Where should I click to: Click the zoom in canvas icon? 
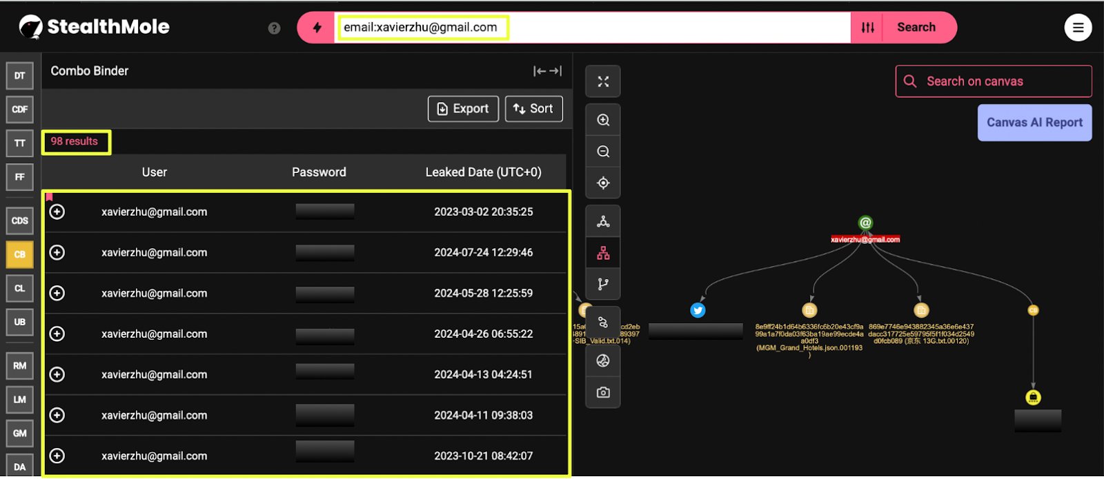tap(603, 120)
